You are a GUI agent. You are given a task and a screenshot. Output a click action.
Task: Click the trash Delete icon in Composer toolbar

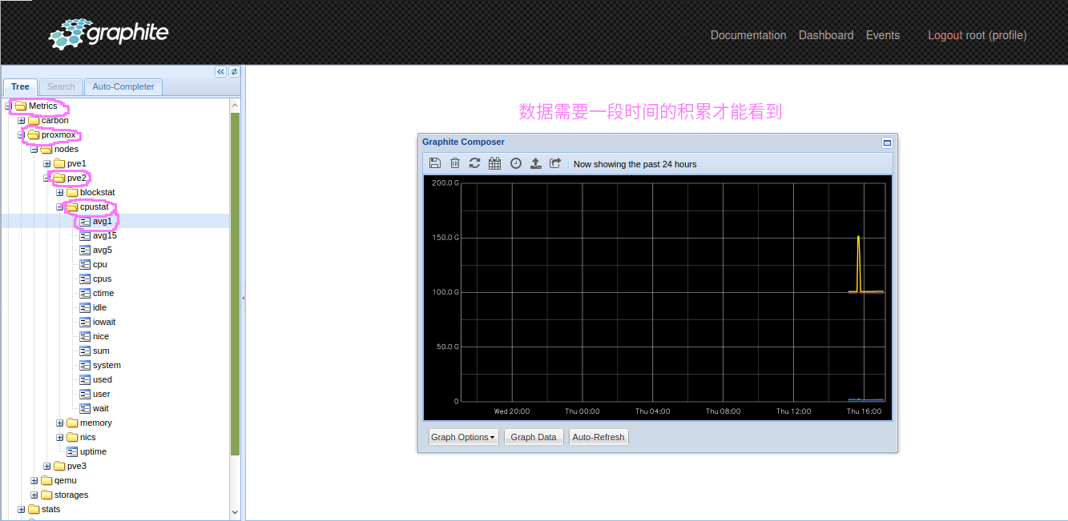455,163
